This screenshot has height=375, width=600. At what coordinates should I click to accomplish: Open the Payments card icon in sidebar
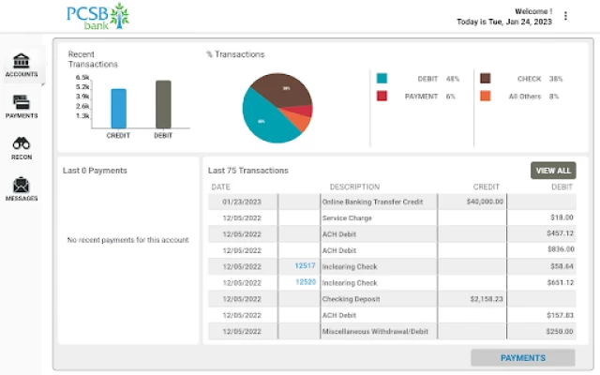pos(21,103)
